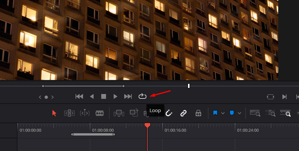The height and width of the screenshot is (151, 299).
Task: Activate the Trim Edit Mode tool
Action: point(69,113)
